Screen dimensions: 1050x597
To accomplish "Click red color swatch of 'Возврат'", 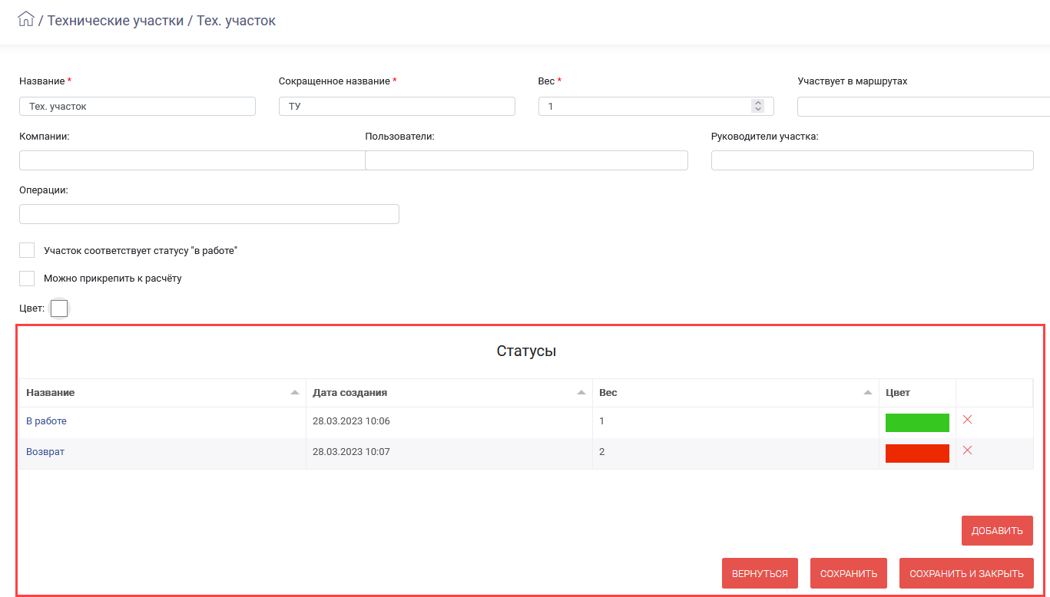I will pos(917,454).
